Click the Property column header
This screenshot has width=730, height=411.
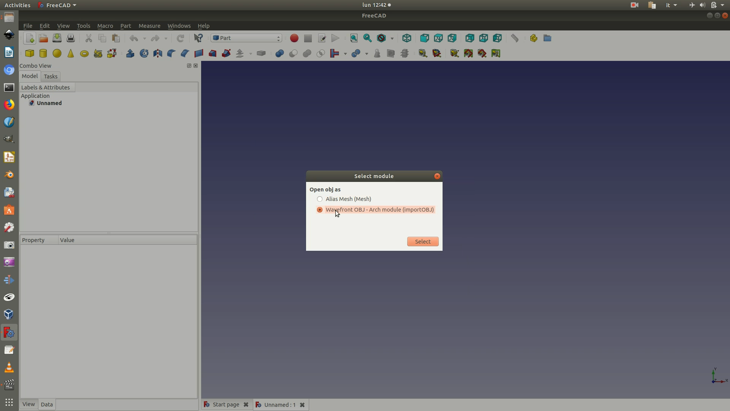(x=39, y=240)
